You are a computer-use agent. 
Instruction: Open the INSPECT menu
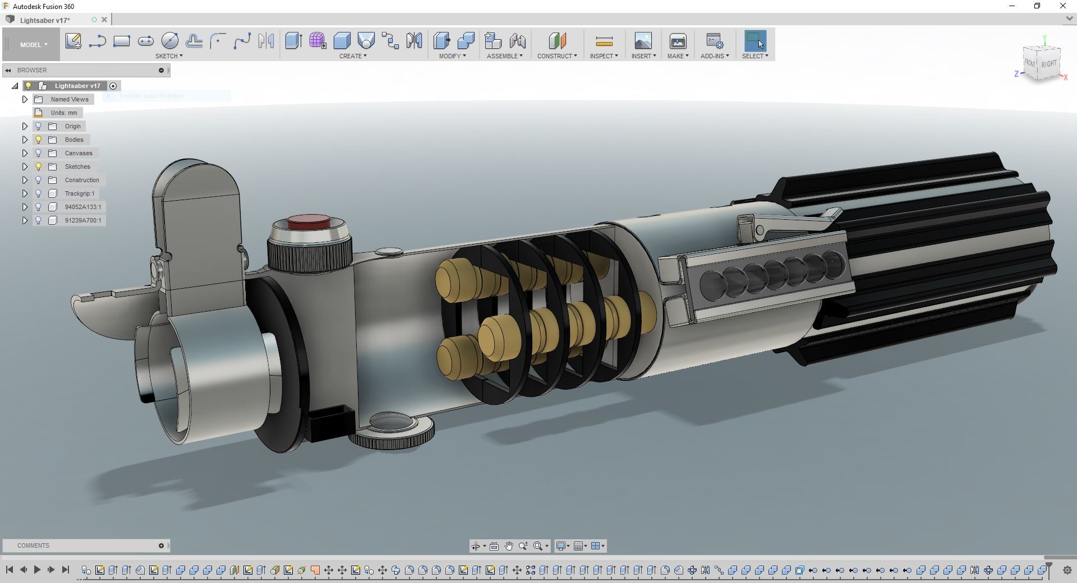tap(604, 56)
